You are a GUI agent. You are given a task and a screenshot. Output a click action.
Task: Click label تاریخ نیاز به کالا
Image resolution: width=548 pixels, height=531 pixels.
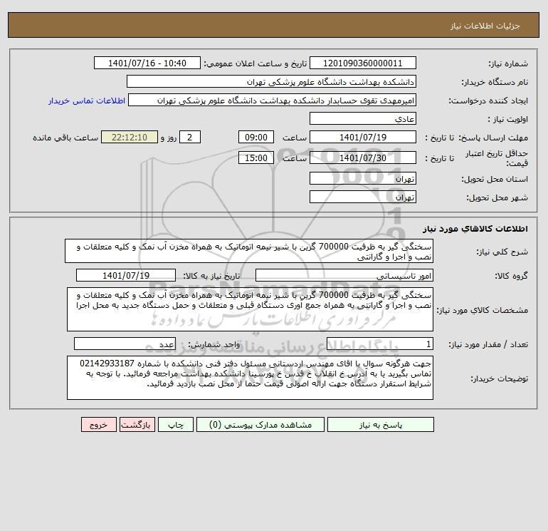[211, 276]
